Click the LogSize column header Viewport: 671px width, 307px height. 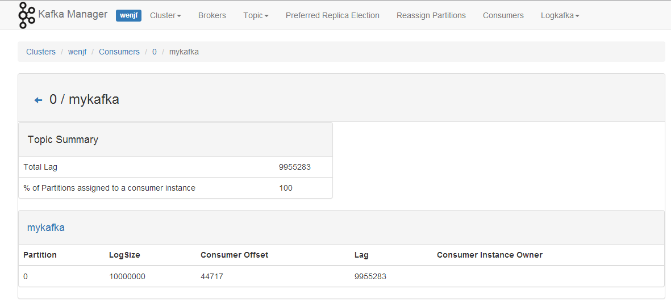pos(124,255)
